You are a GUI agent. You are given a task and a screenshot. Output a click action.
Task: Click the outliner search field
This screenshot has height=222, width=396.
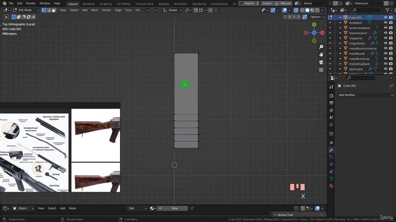[366, 10]
